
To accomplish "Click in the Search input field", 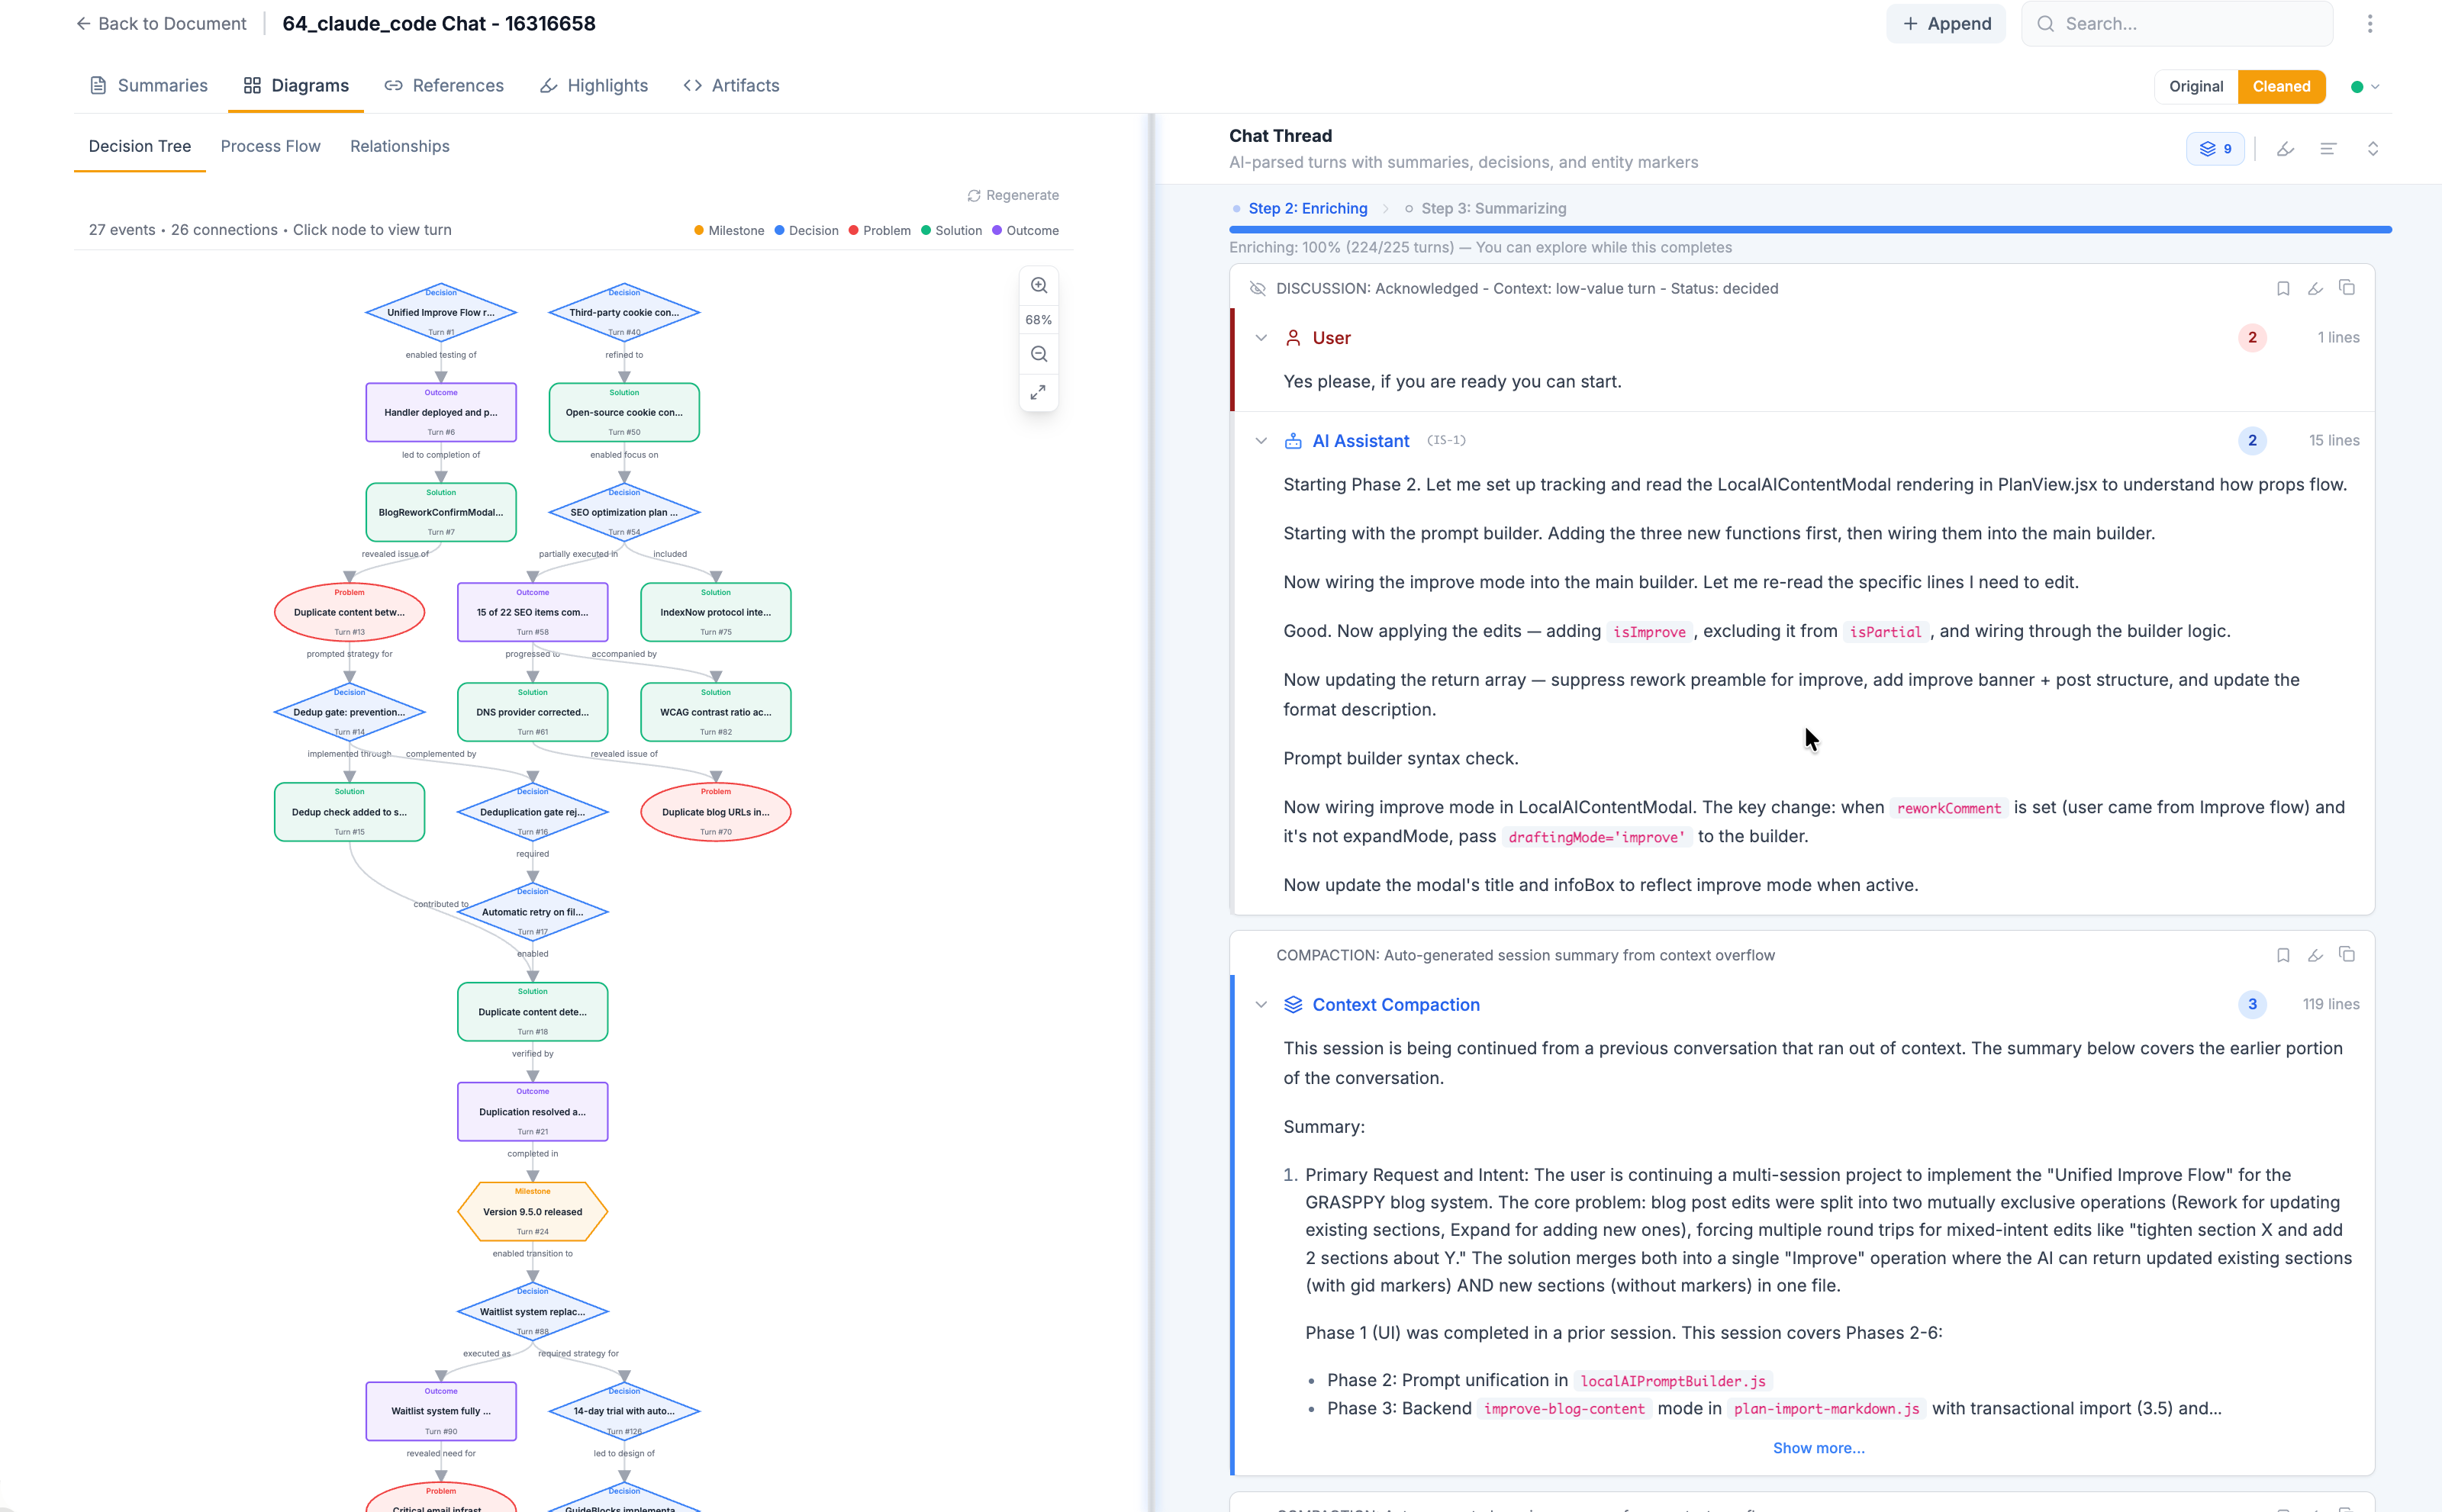I will pyautogui.click(x=2177, y=24).
